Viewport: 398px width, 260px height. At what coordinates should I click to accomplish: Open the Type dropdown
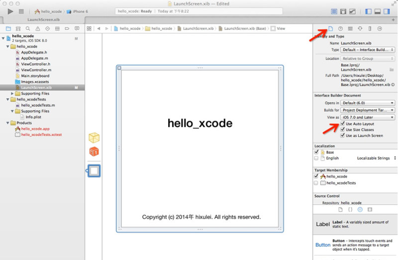(368, 50)
